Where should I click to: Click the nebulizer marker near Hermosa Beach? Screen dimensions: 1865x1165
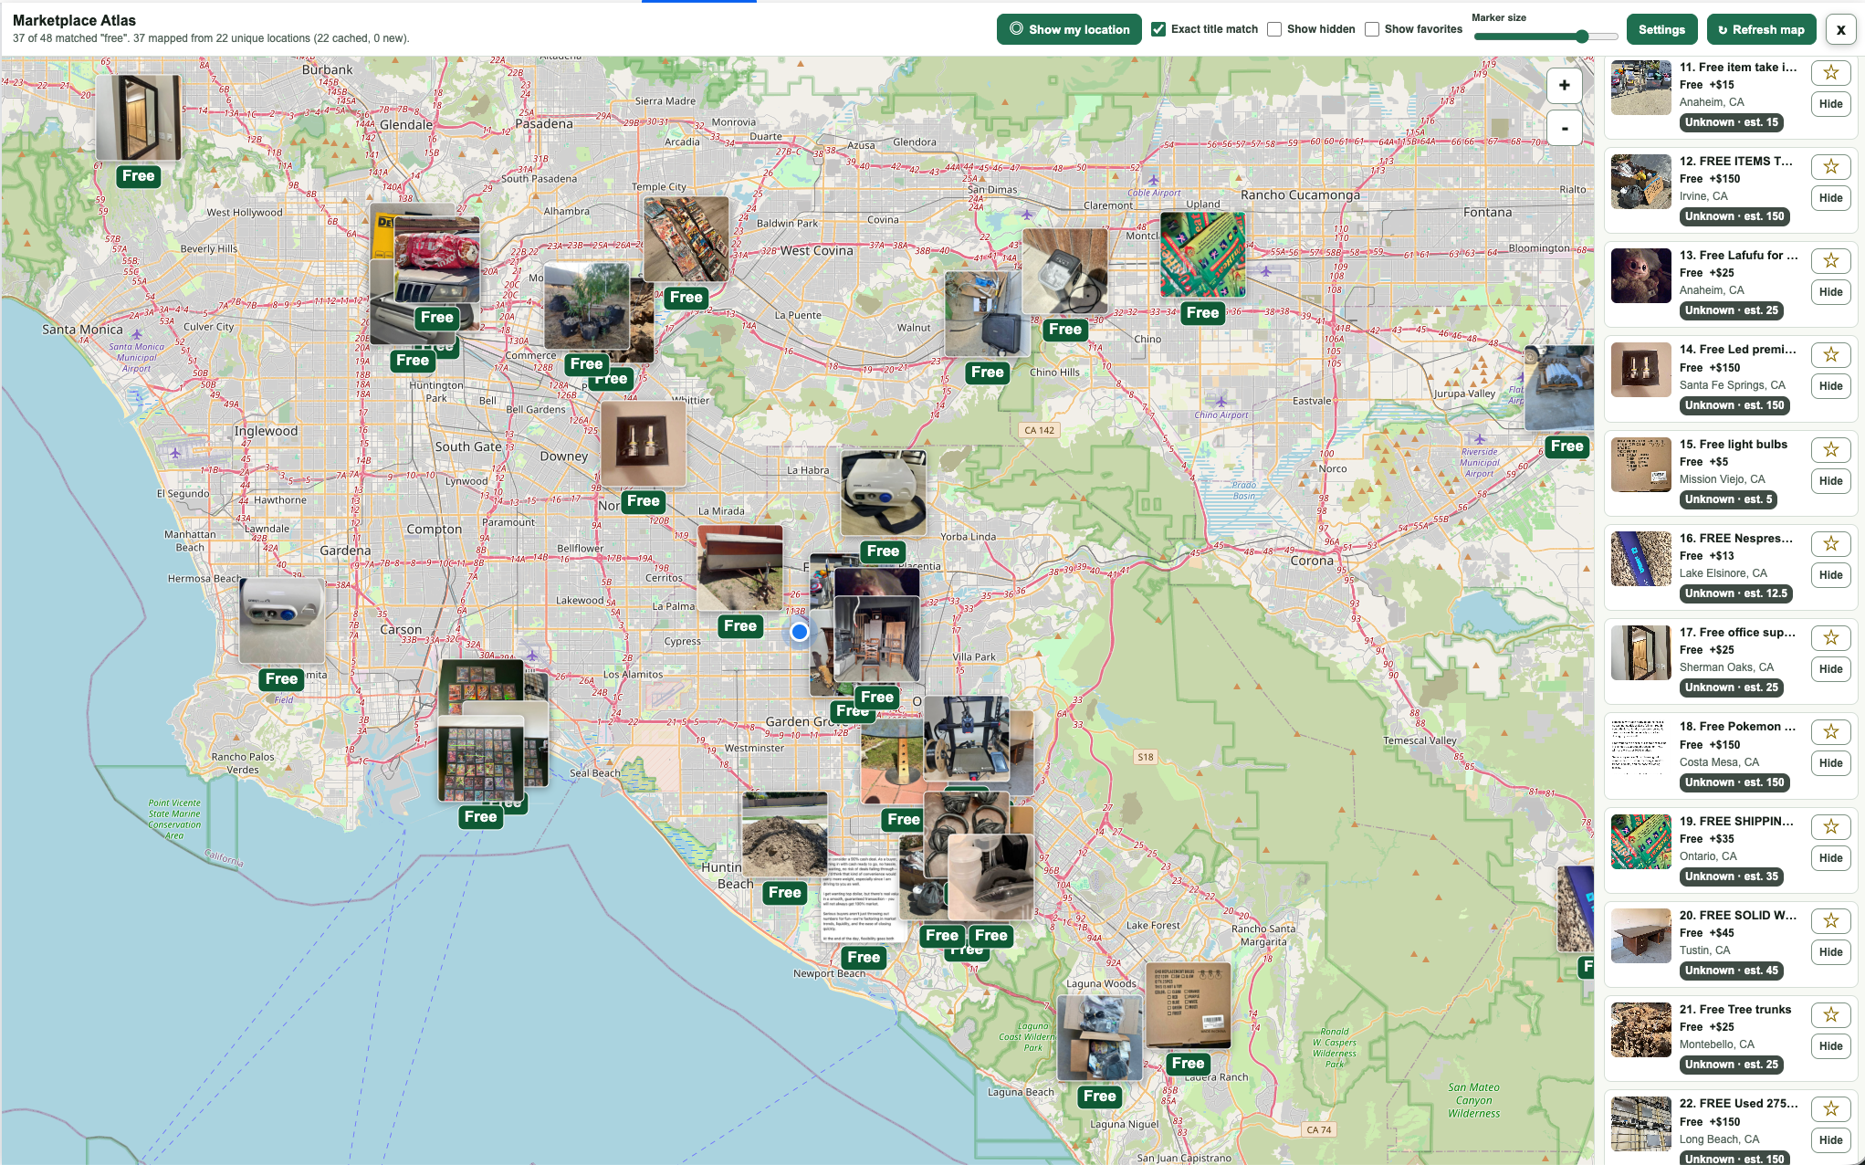[x=282, y=621]
